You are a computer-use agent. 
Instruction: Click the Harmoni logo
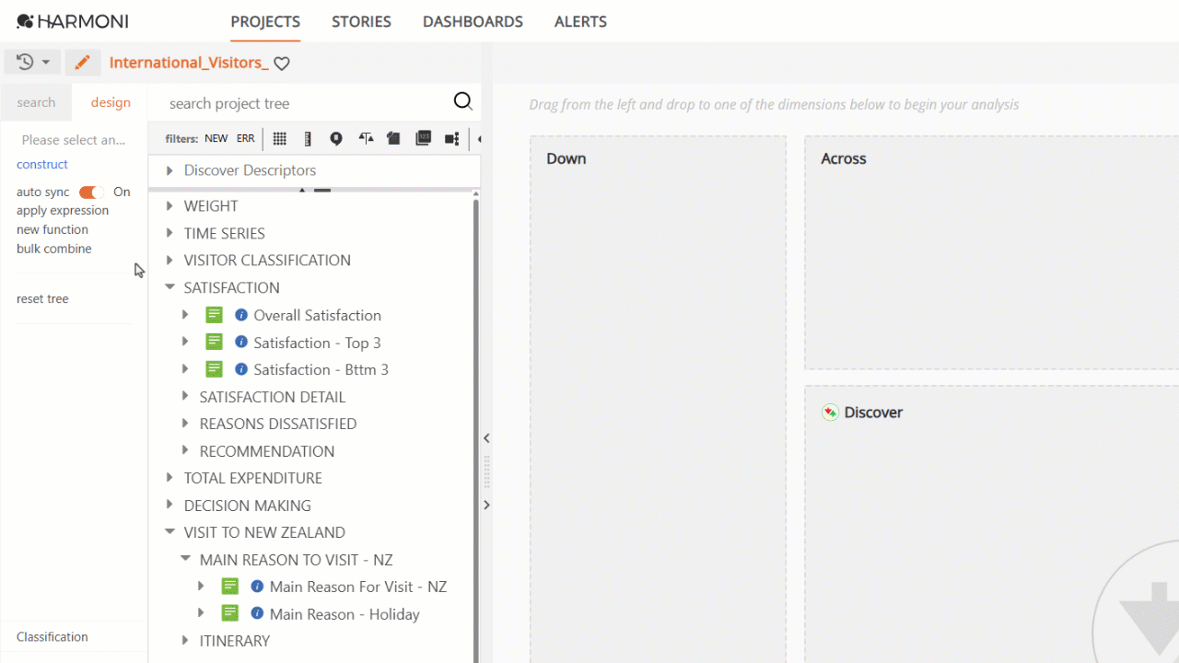point(73,21)
